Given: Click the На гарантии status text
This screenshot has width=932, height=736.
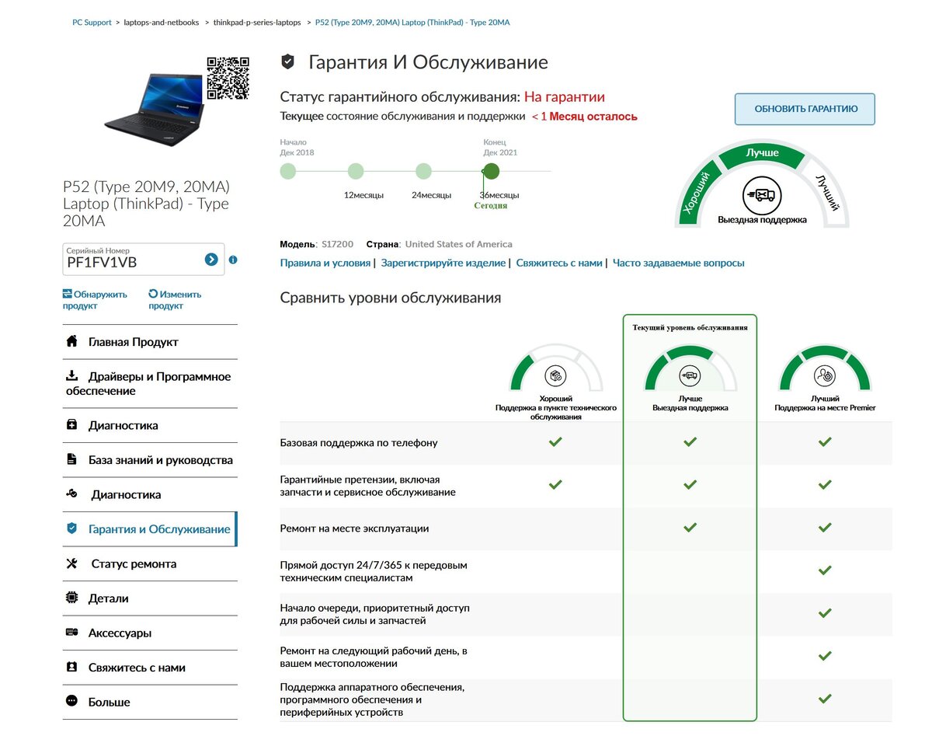Looking at the screenshot, I should point(565,97).
